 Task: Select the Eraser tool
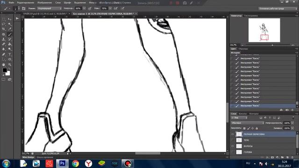coord(4,44)
